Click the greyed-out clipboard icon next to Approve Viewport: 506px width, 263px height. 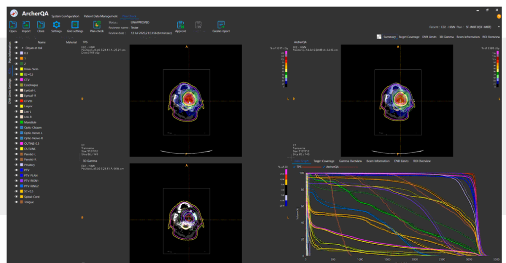(x=199, y=25)
